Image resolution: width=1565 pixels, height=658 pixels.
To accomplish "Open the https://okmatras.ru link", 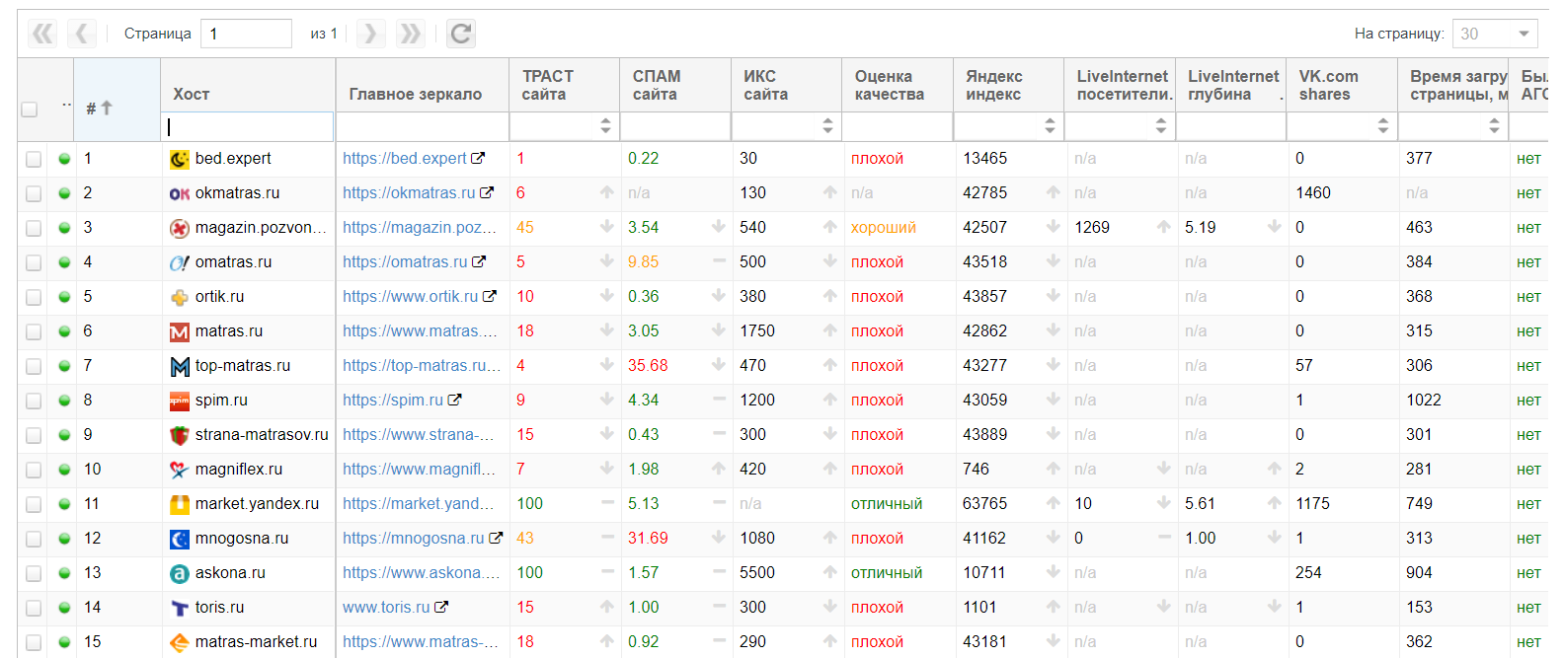I will pos(409,192).
